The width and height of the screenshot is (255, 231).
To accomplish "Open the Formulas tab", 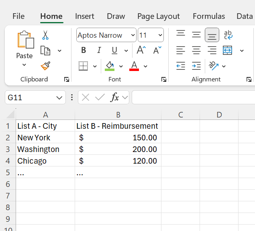I will (x=209, y=16).
